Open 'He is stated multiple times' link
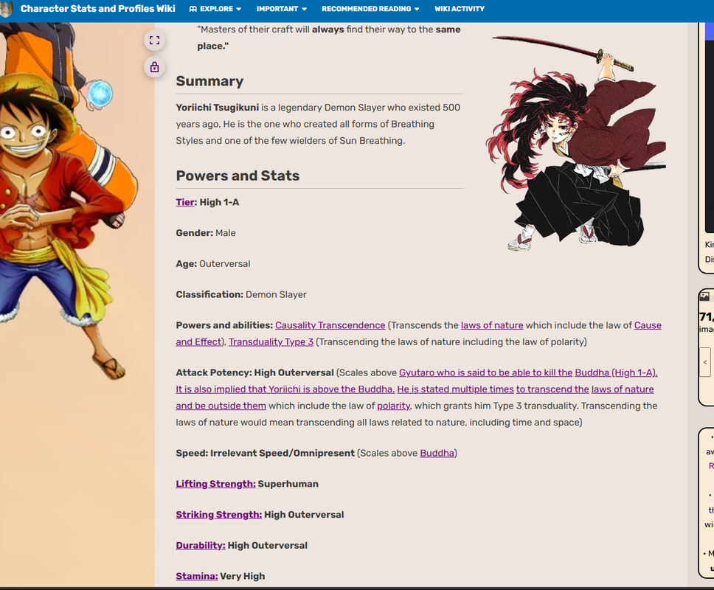 click(x=455, y=389)
